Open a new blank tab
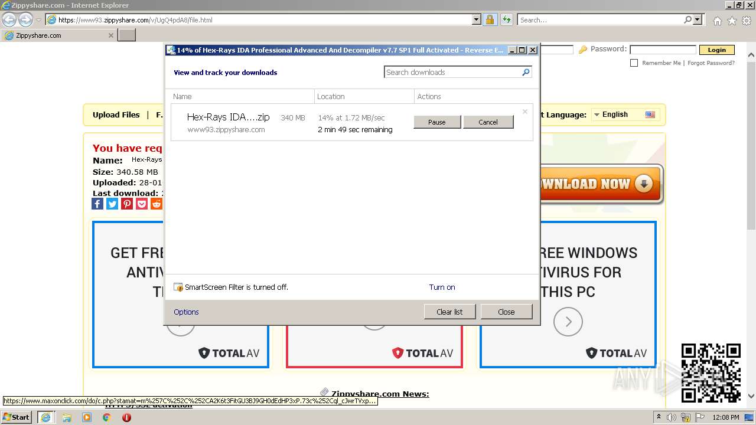 click(127, 35)
